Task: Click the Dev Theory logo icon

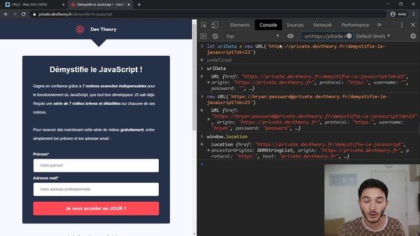Action: pos(80,29)
